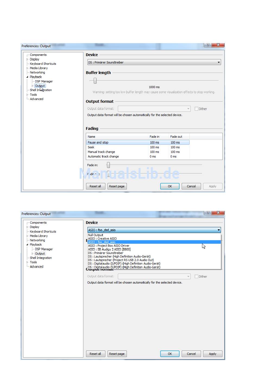Screen dimensions: 258x376
Task: Click the Fade in column header
Action: (x=158, y=137)
